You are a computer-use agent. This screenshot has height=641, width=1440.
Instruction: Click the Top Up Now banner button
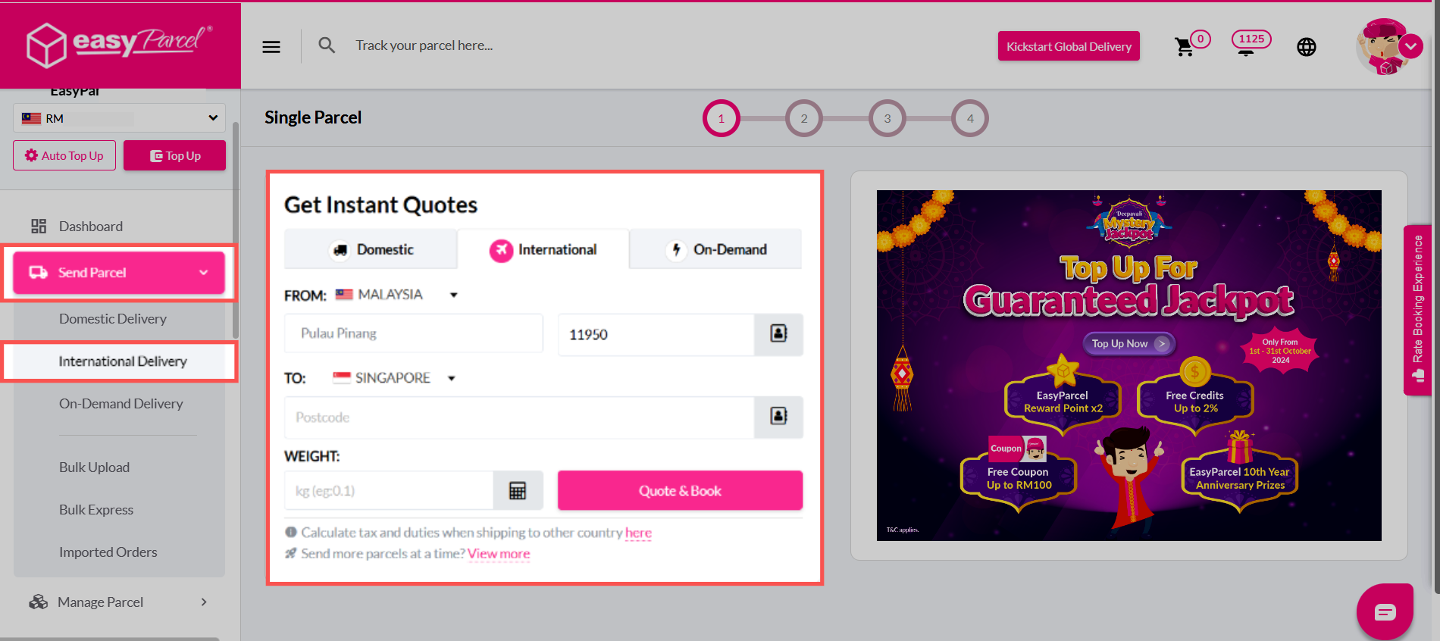pyautogui.click(x=1129, y=344)
